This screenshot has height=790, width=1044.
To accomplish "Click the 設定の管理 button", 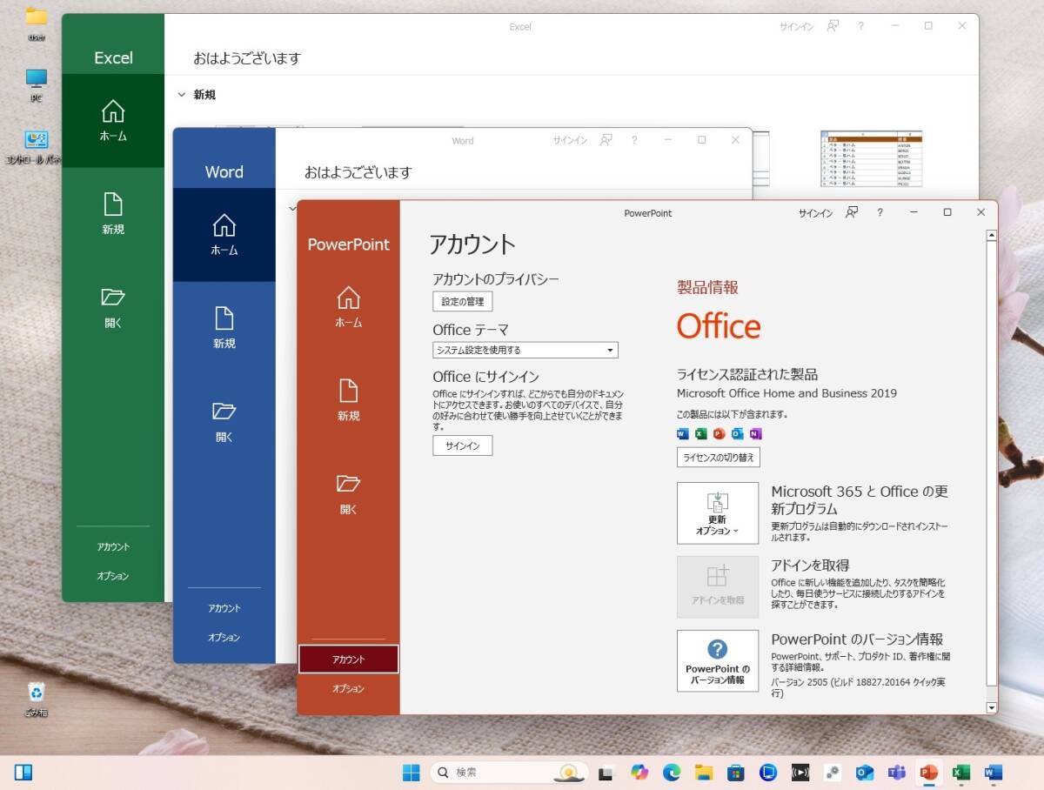I will tap(463, 302).
